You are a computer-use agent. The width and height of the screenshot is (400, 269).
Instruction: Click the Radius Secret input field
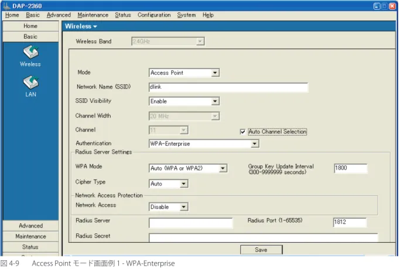click(264, 237)
